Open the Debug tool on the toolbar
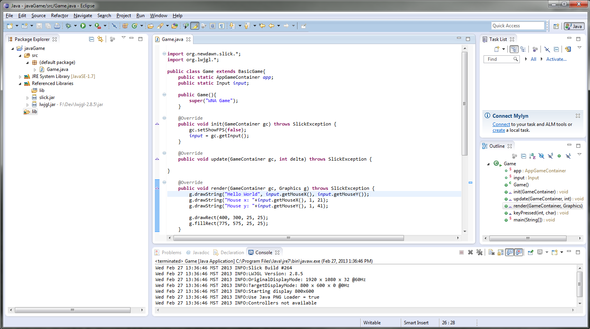 point(68,26)
